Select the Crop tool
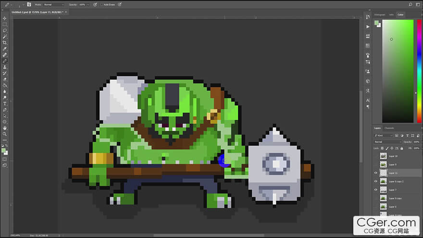Screen dimensions: 423x238 pyautogui.click(x=5, y=43)
